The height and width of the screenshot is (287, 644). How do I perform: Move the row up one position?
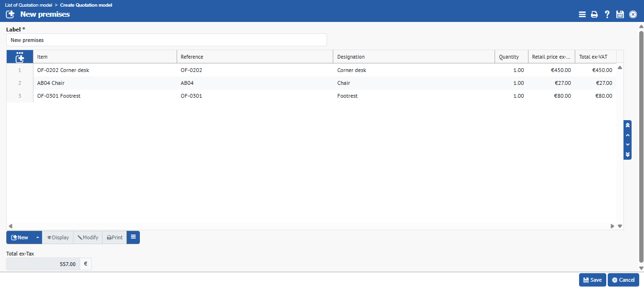click(628, 135)
